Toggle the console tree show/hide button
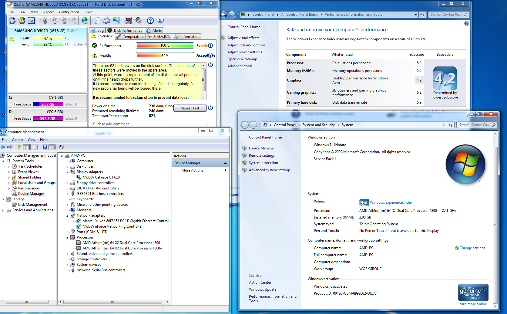 pyautogui.click(x=26, y=147)
